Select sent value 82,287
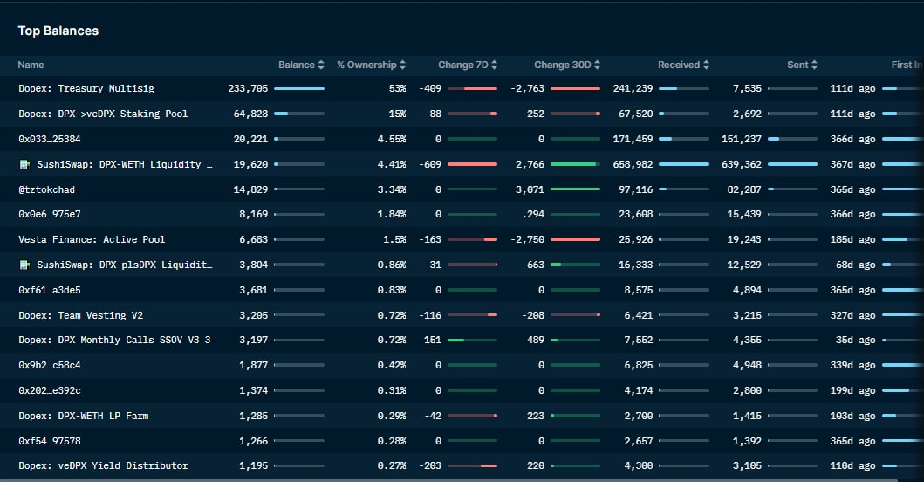Viewport: 924px width, 482px height. [744, 190]
